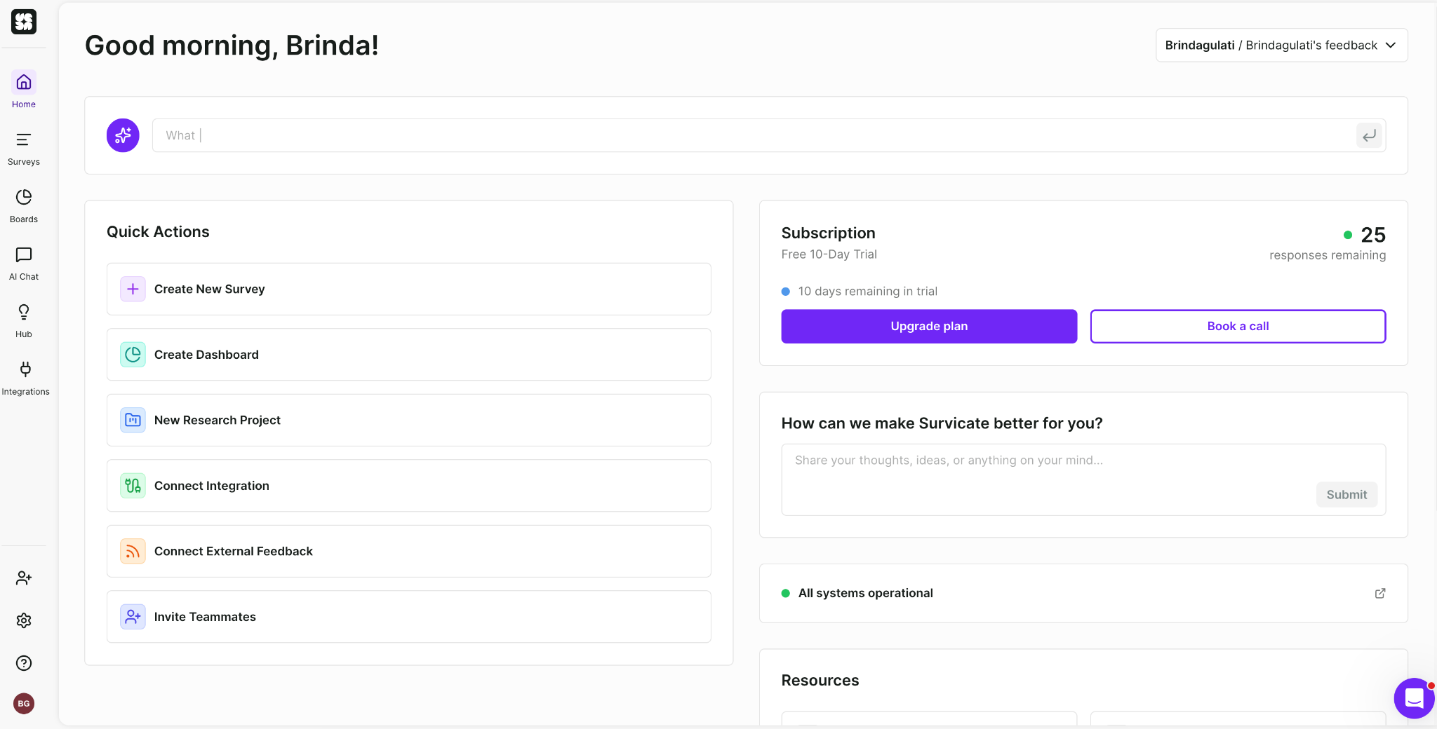Click the purple AI sparkle icon
Viewport: 1437px width, 729px height.
(123, 135)
